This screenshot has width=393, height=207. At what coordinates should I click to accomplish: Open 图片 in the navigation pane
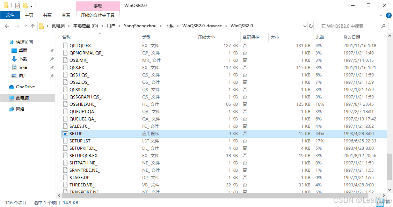(x=23, y=76)
